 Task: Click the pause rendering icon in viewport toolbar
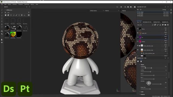pyautogui.click(x=121, y=7)
